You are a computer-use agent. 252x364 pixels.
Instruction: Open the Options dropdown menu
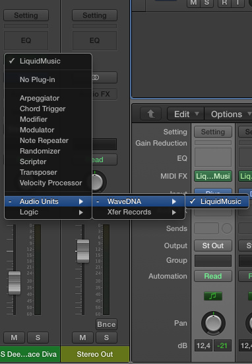(228, 114)
